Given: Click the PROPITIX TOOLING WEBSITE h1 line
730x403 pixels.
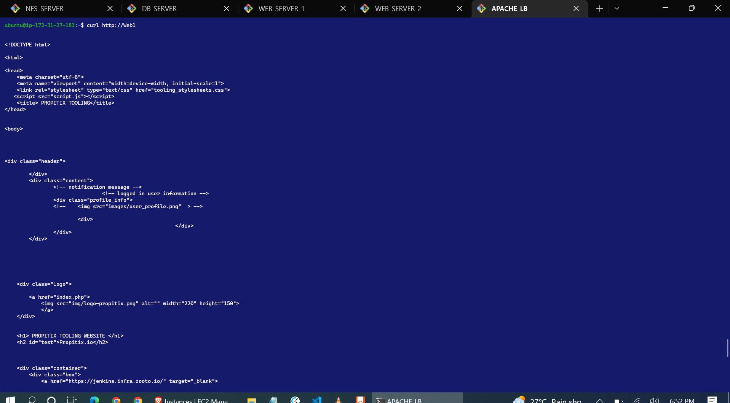Looking at the screenshot, I should click(70, 336).
